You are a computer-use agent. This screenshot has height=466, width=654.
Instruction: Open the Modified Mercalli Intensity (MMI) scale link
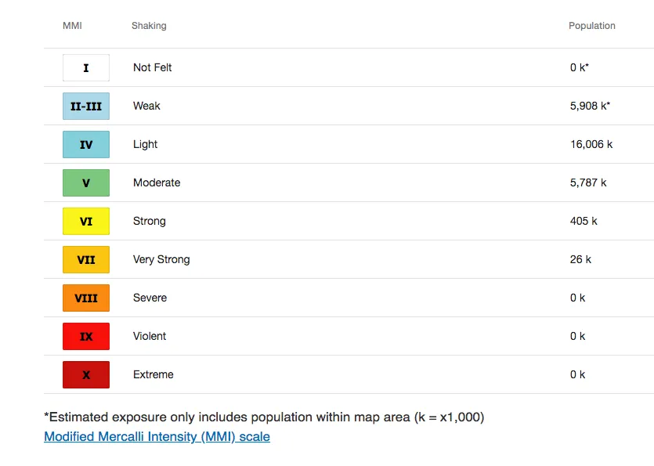click(x=157, y=437)
